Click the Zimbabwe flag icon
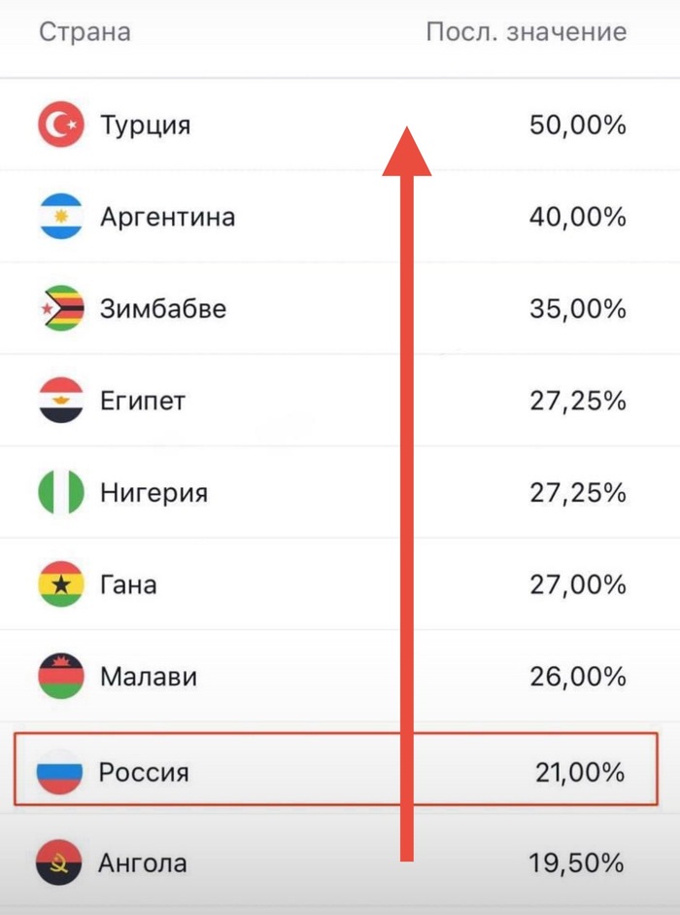The width and height of the screenshot is (680, 915). tap(61, 308)
